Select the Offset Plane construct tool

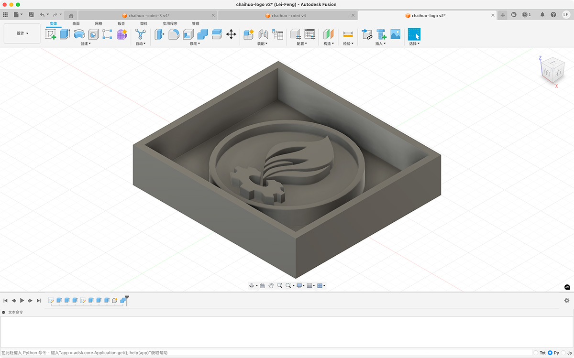point(328,34)
